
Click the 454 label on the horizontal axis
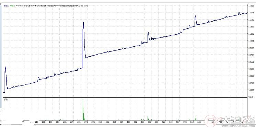pyautogui.click(x=142, y=122)
